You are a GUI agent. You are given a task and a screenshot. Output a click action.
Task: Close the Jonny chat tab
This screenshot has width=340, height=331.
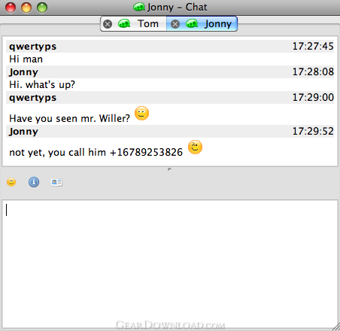coord(175,24)
